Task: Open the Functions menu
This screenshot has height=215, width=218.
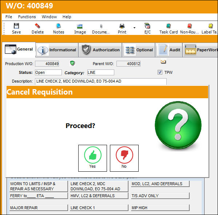Action: [x=27, y=17]
